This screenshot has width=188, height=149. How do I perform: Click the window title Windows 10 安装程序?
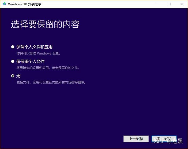click(x=25, y=4)
